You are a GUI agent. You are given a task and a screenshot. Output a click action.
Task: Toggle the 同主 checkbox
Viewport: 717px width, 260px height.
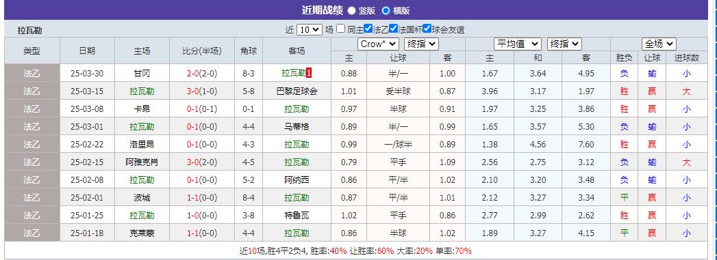click(x=340, y=29)
